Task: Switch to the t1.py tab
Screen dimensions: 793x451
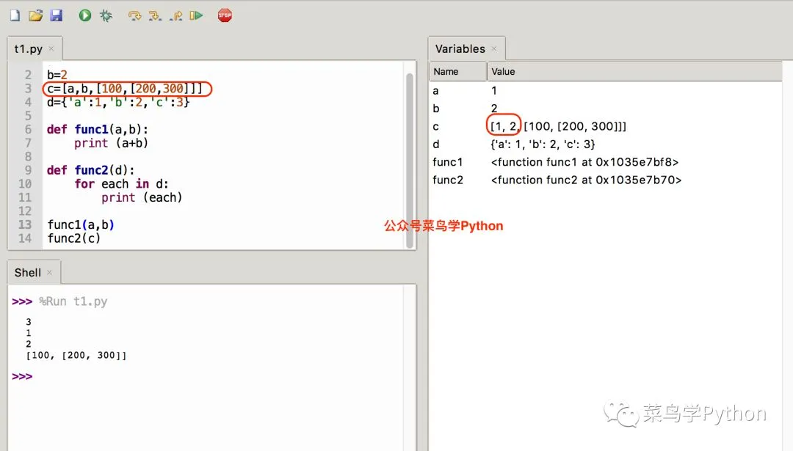Action: tap(26, 48)
